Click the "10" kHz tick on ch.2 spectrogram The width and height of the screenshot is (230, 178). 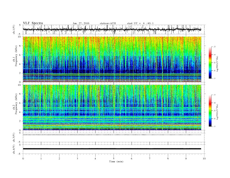(x=20, y=85)
